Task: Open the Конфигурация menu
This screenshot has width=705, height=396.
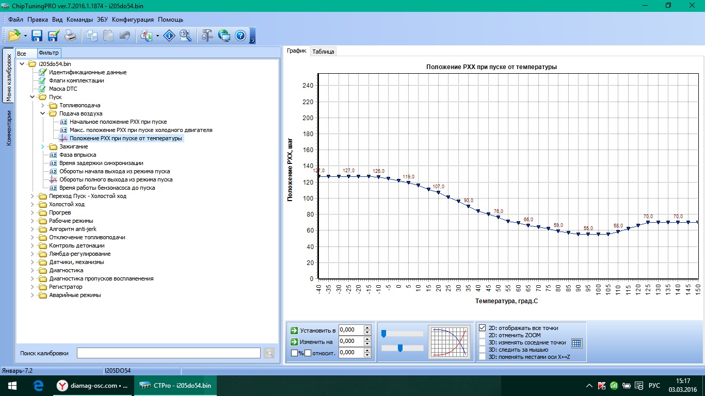Action: [133, 20]
